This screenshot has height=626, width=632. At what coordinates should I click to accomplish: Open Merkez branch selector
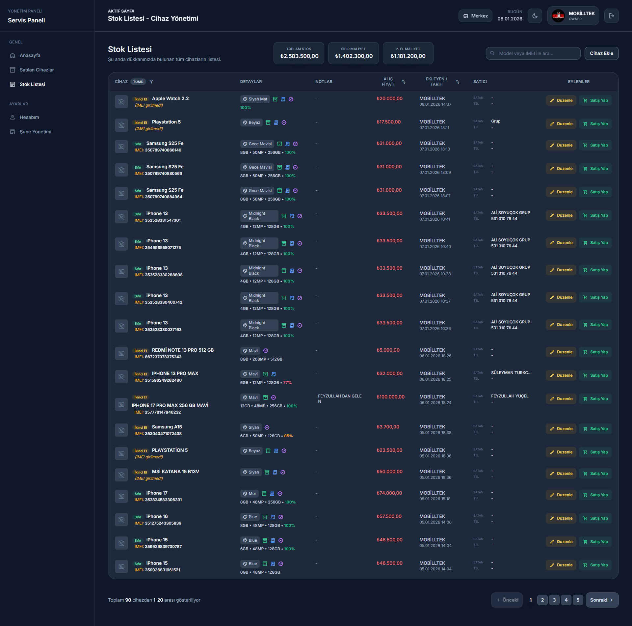[475, 16]
